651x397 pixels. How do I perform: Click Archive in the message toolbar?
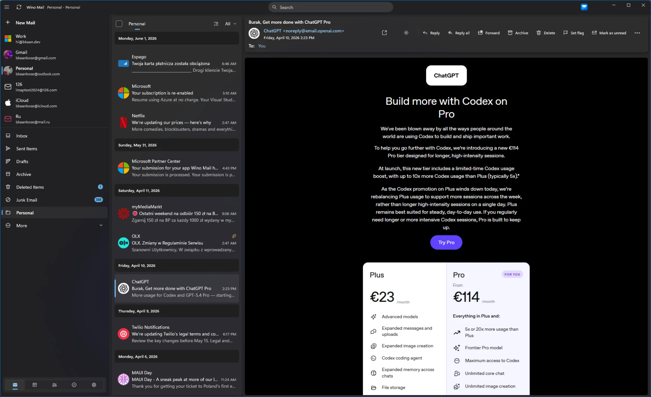coord(518,33)
